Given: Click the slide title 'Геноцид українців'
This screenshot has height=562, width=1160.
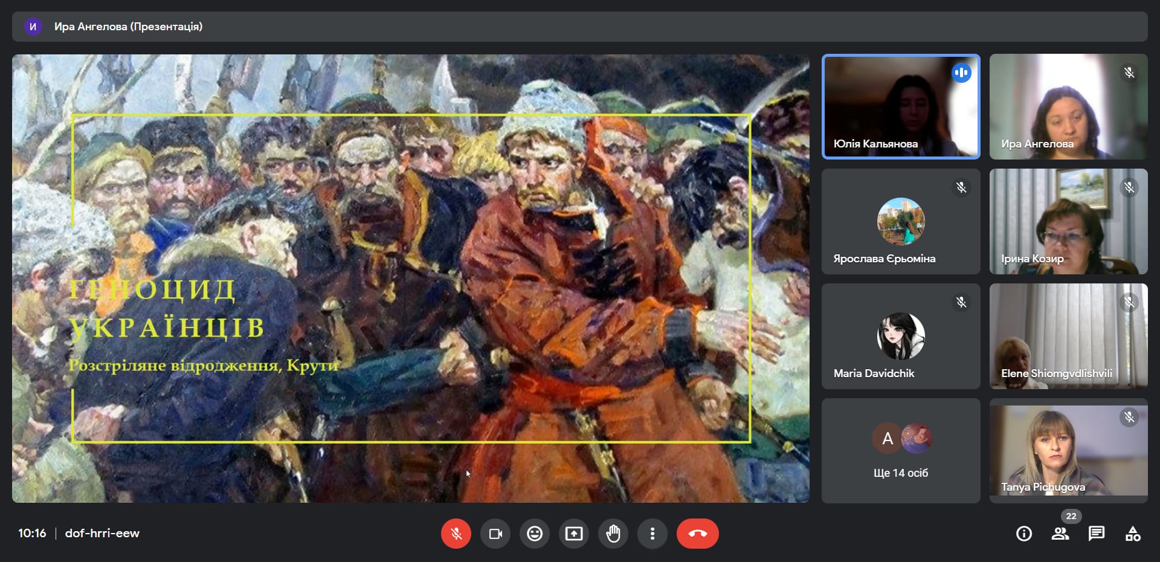Looking at the screenshot, I should point(167,308).
